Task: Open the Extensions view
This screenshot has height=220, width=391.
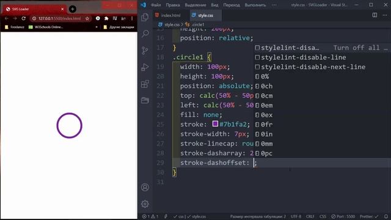Action: (x=145, y=84)
